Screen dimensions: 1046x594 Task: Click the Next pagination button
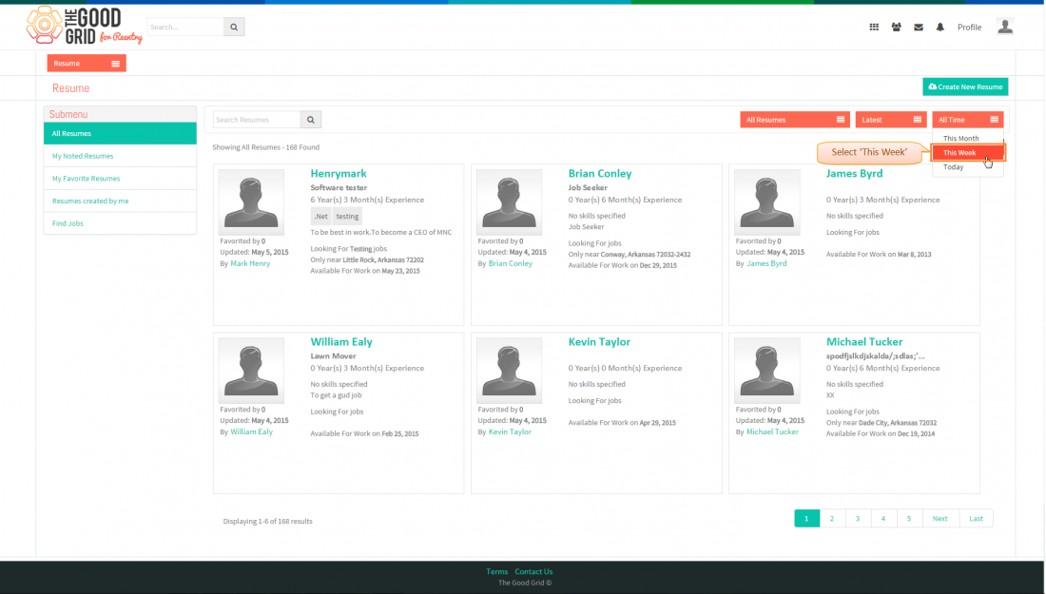pyautogui.click(x=939, y=518)
